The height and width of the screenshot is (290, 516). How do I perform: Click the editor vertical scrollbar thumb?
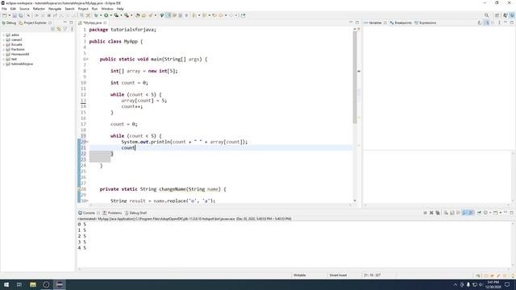click(x=355, y=77)
